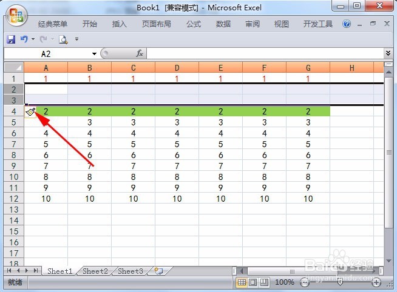The height and width of the screenshot is (292, 397).
Task: Select column D header
Action: coord(177,68)
